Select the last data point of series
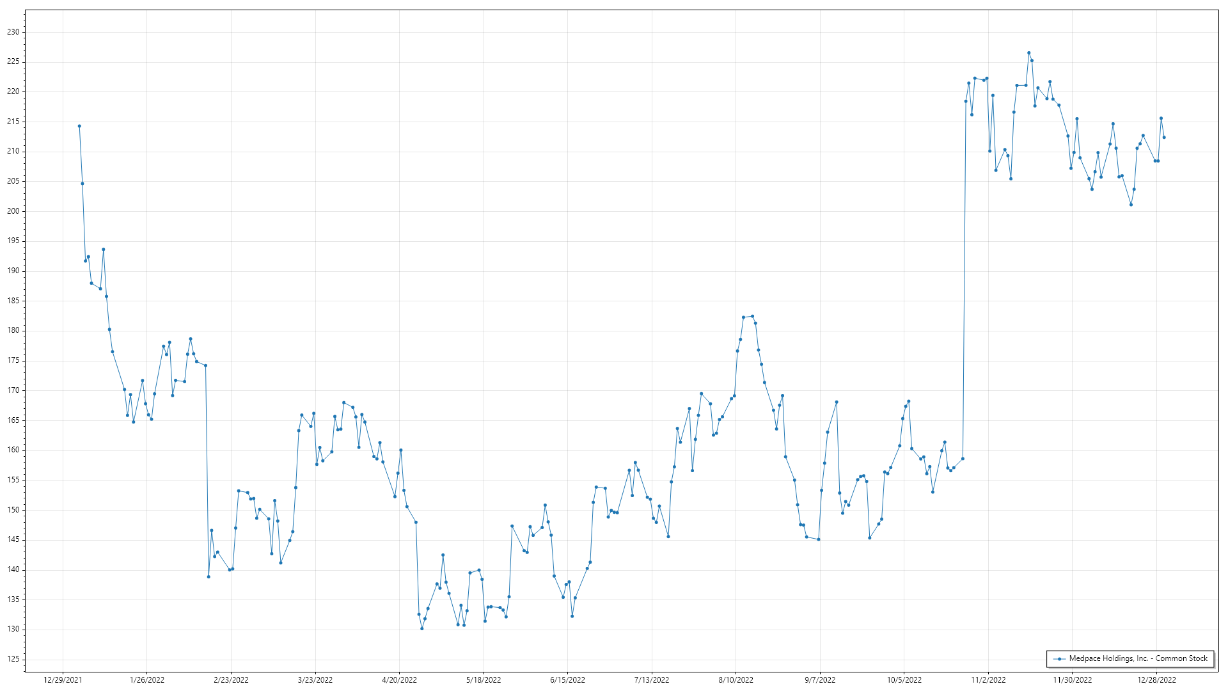Viewport: 1228px width, 691px height. point(1164,138)
